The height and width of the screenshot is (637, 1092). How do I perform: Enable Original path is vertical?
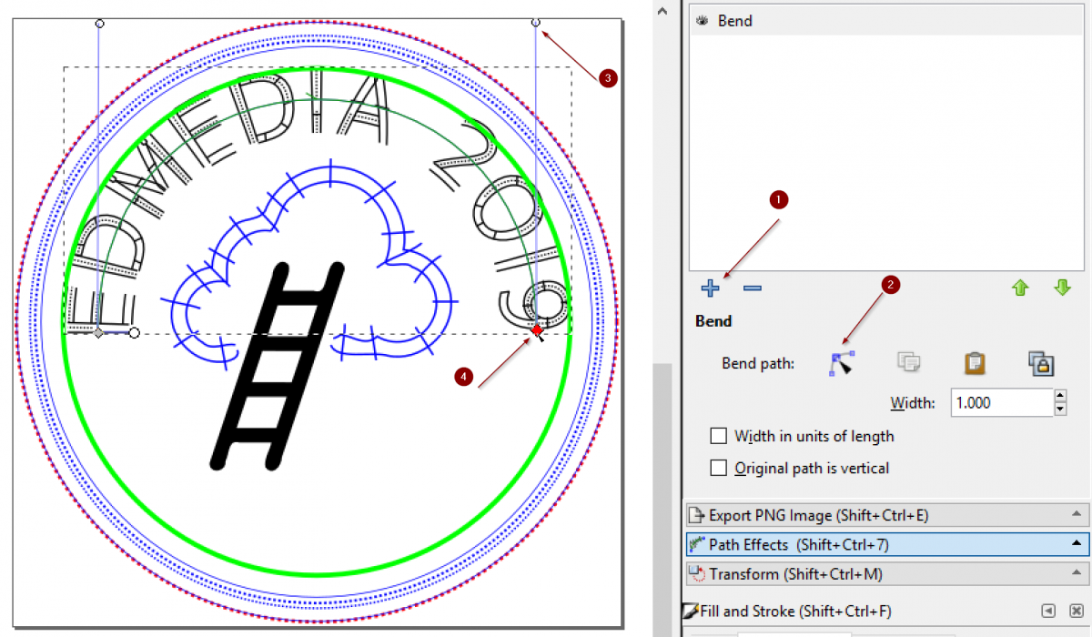(719, 468)
